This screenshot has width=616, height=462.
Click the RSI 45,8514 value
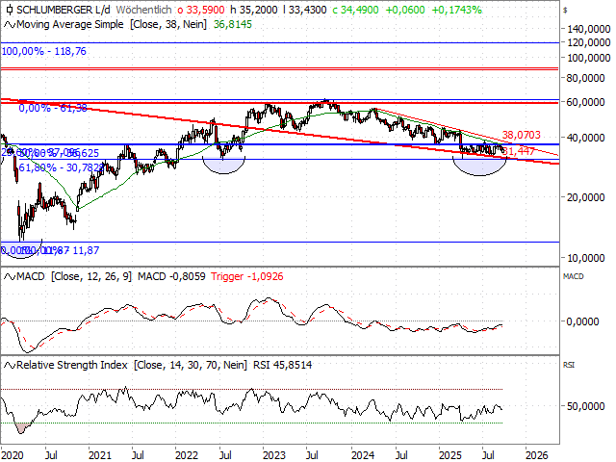pyautogui.click(x=282, y=366)
